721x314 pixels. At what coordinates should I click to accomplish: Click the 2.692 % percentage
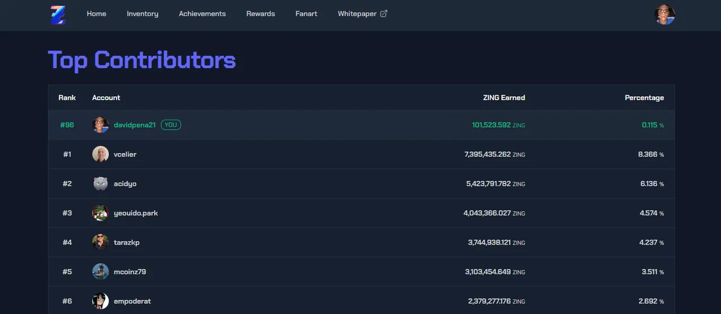click(x=652, y=301)
